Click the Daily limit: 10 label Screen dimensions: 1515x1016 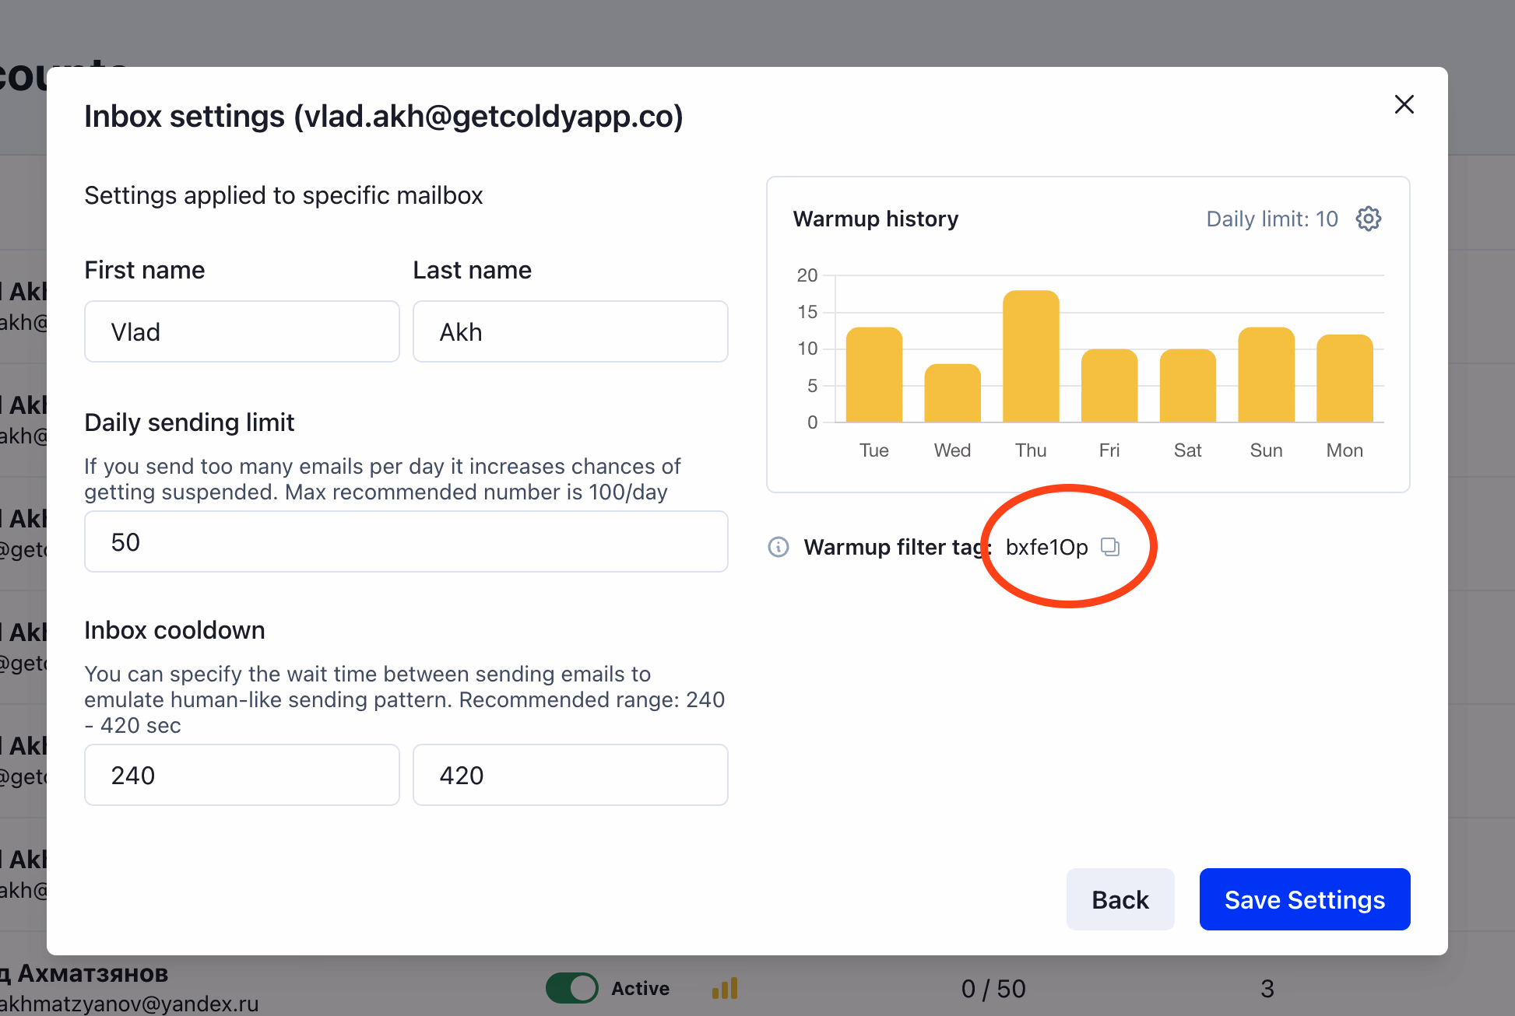click(x=1271, y=219)
